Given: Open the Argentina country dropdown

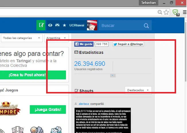Looking at the screenshot, I should click(57, 38).
